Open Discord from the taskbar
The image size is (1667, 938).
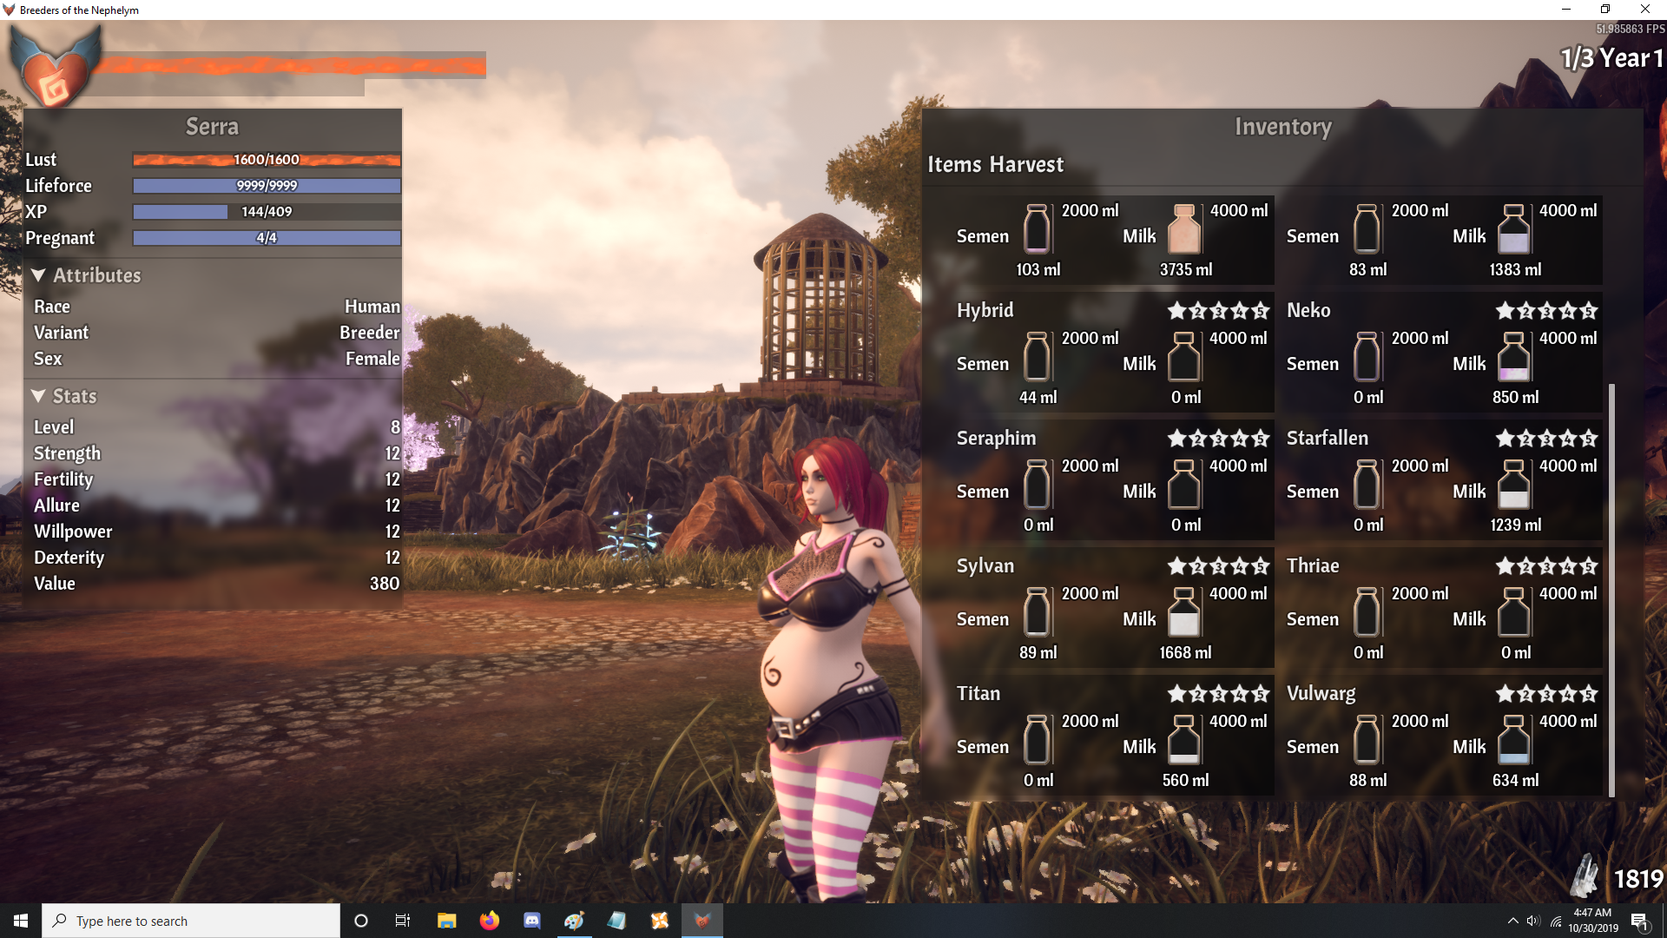pos(532,921)
